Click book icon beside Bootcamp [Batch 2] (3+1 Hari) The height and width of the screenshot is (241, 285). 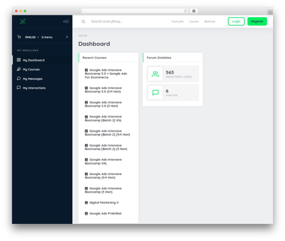point(86,131)
